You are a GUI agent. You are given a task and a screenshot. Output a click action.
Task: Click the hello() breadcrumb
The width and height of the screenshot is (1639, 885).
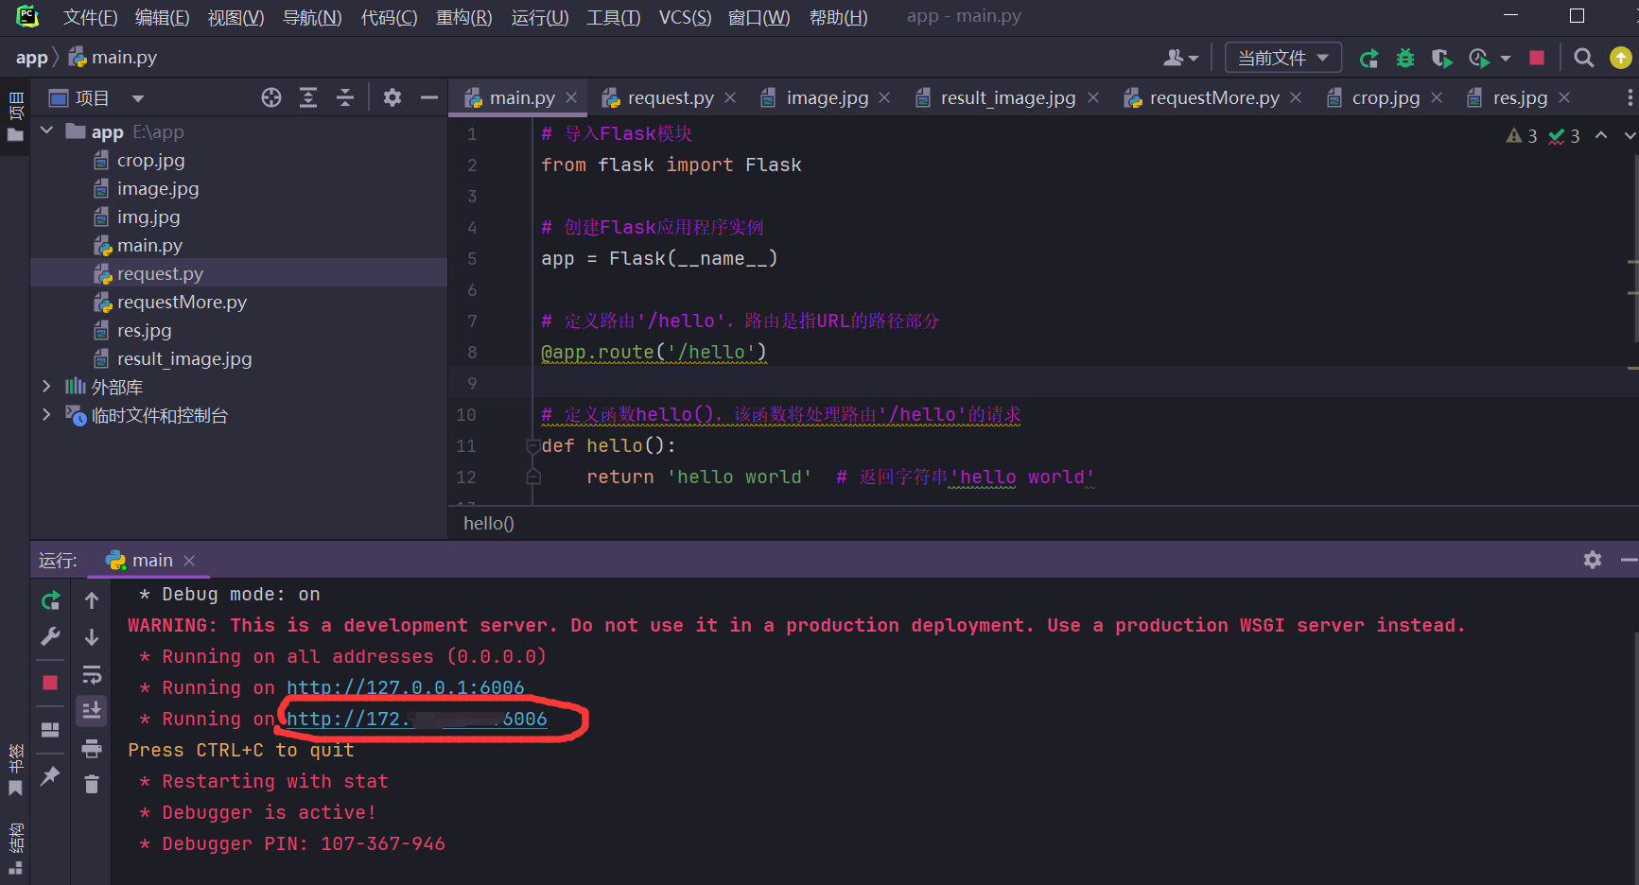pos(489,524)
